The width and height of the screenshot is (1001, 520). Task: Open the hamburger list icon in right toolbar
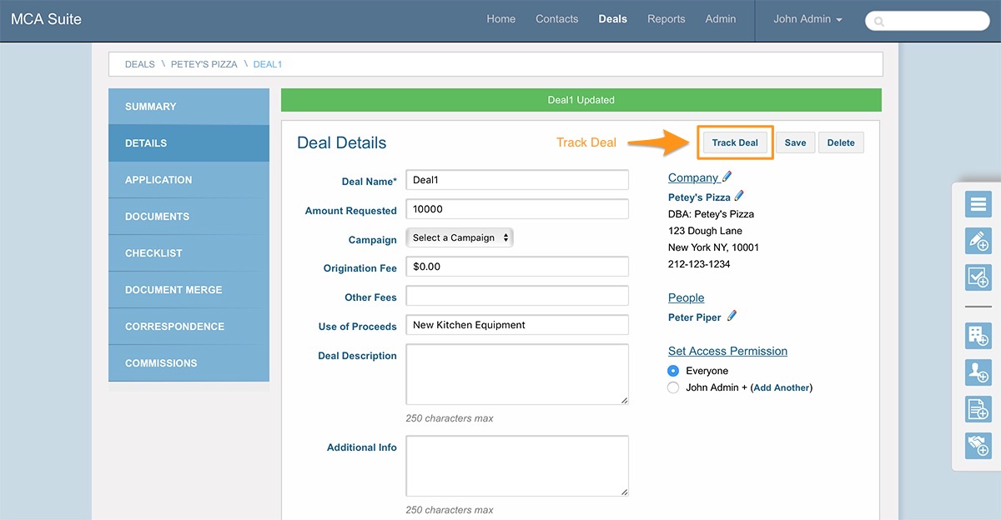pyautogui.click(x=978, y=204)
